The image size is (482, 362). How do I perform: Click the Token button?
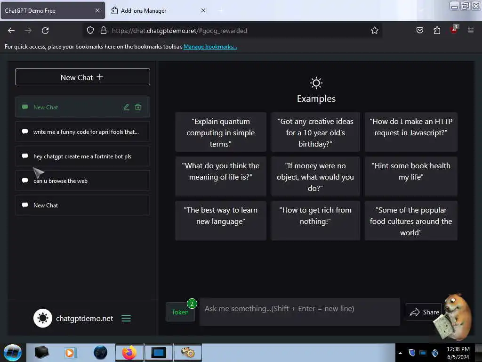pyautogui.click(x=180, y=312)
